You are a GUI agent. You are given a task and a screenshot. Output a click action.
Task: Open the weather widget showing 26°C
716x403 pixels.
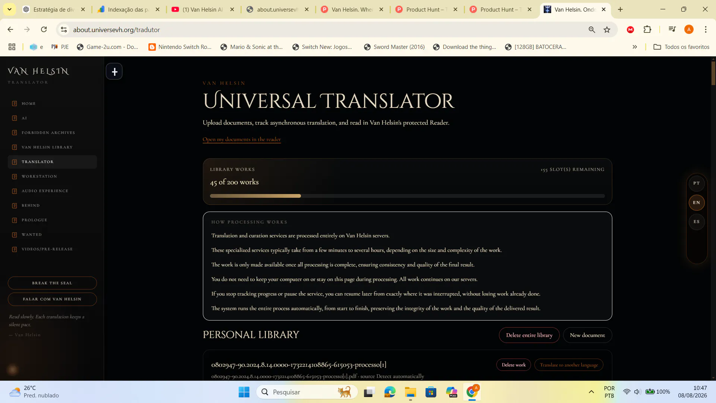(x=34, y=392)
